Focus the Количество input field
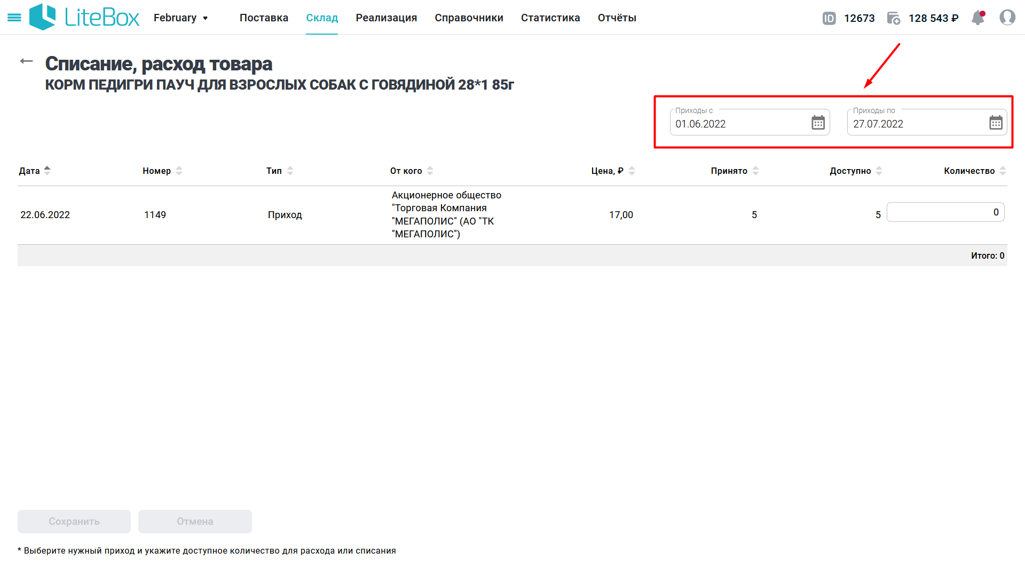 pyautogui.click(x=945, y=212)
